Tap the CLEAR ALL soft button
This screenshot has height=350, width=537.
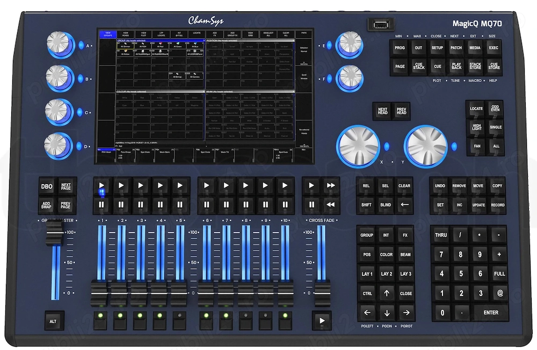point(286,34)
